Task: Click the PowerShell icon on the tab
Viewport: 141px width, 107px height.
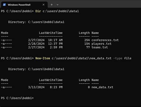Action: point(4,5)
